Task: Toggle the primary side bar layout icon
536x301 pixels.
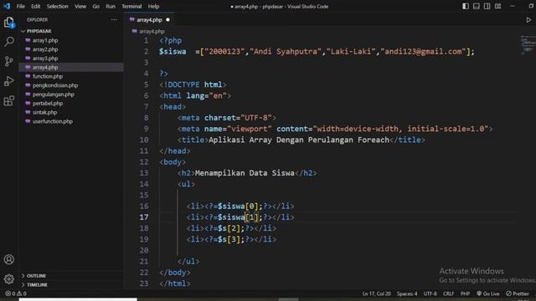Action: pos(466,6)
